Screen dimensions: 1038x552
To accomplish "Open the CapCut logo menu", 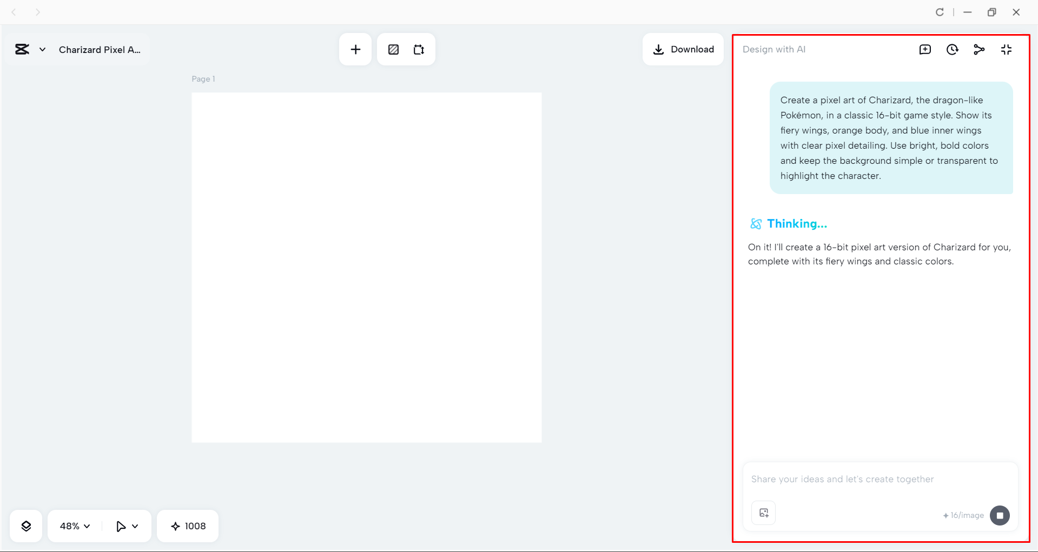I will click(22, 50).
